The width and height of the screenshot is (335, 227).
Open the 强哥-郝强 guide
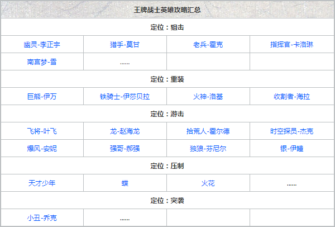click(x=125, y=149)
